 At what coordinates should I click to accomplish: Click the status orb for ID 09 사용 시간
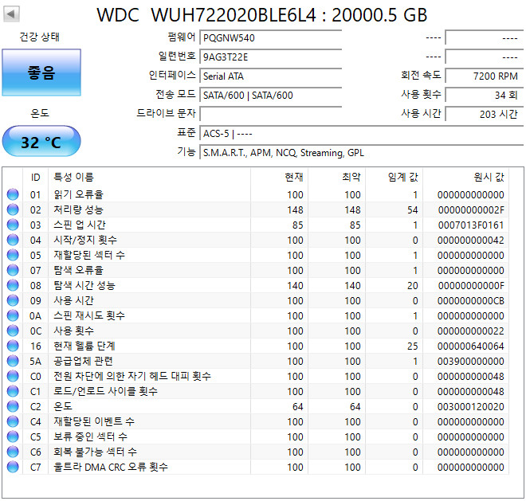click(x=13, y=300)
